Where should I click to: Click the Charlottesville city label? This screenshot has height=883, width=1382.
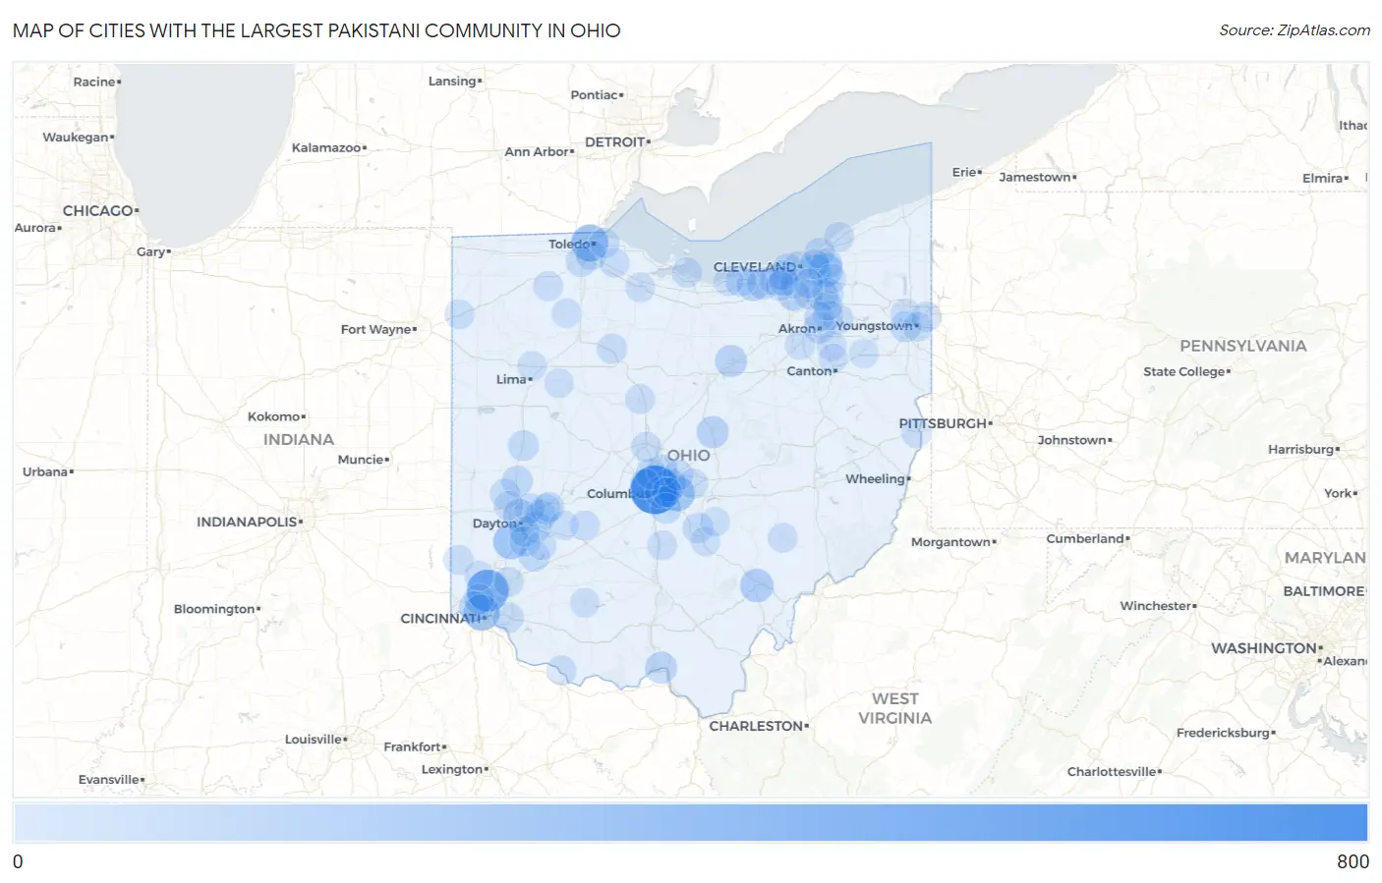click(1112, 771)
